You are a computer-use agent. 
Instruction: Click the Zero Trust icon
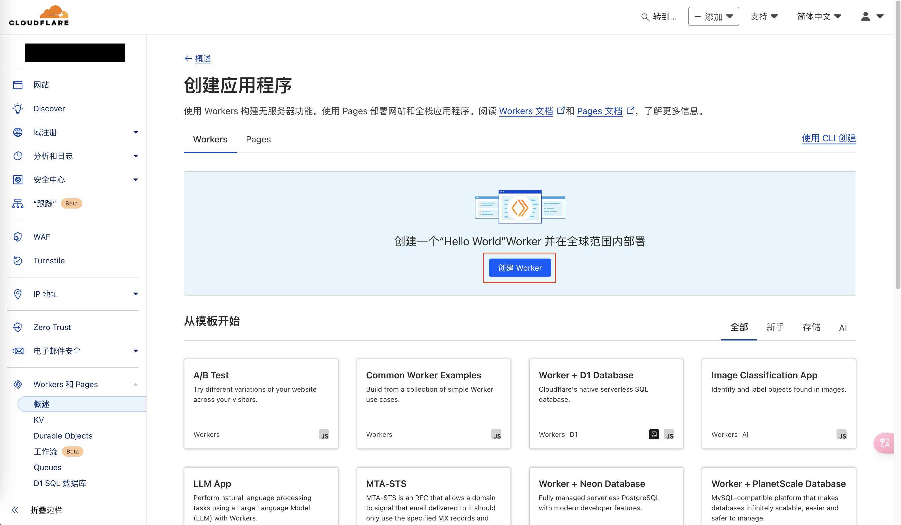coord(18,327)
